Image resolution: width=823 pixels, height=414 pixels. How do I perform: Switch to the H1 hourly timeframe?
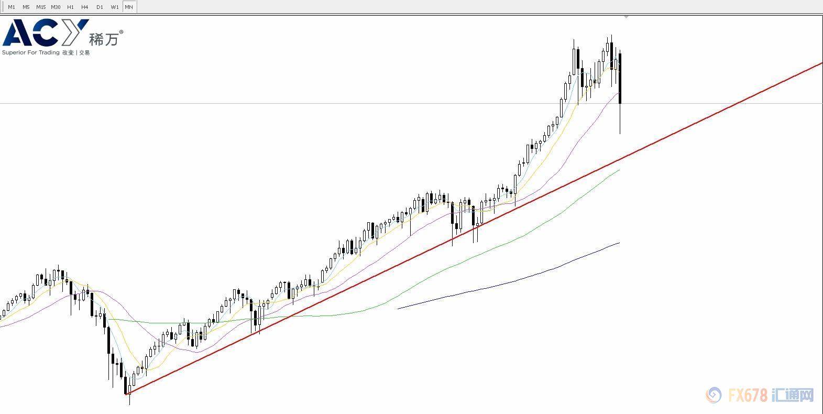[x=70, y=7]
